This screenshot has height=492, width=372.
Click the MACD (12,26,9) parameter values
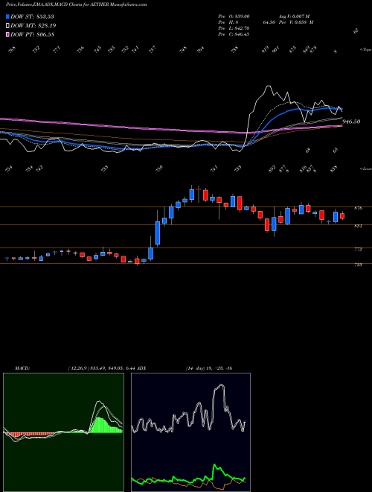point(101,368)
